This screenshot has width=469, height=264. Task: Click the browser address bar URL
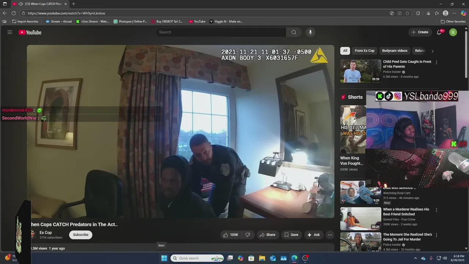(x=66, y=13)
